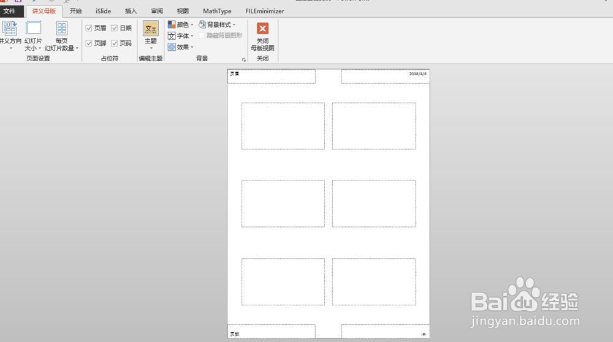
Task: Select the bottom-right slide placeholder
Action: [x=374, y=281]
